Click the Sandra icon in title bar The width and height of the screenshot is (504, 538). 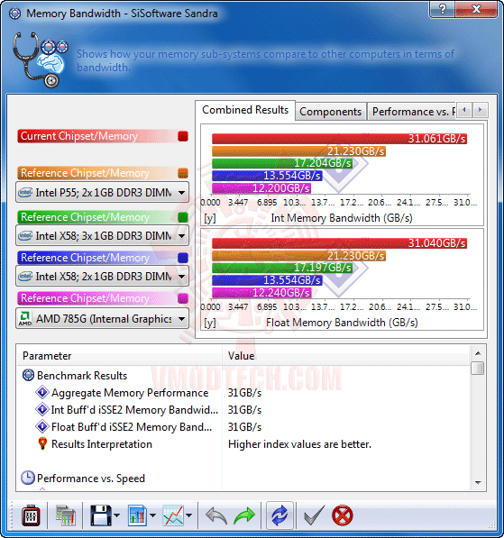(14, 14)
